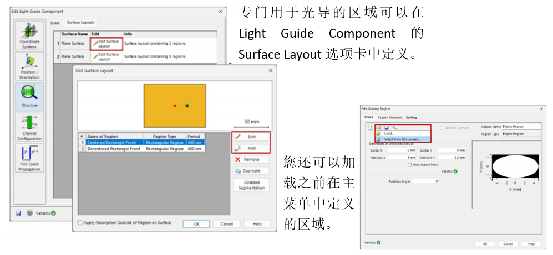This screenshot has width=553, height=255.
Task: Click the green region marker in layout preview
Action: click(x=187, y=106)
